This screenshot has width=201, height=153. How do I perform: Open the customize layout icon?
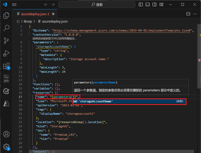coord(161,5)
